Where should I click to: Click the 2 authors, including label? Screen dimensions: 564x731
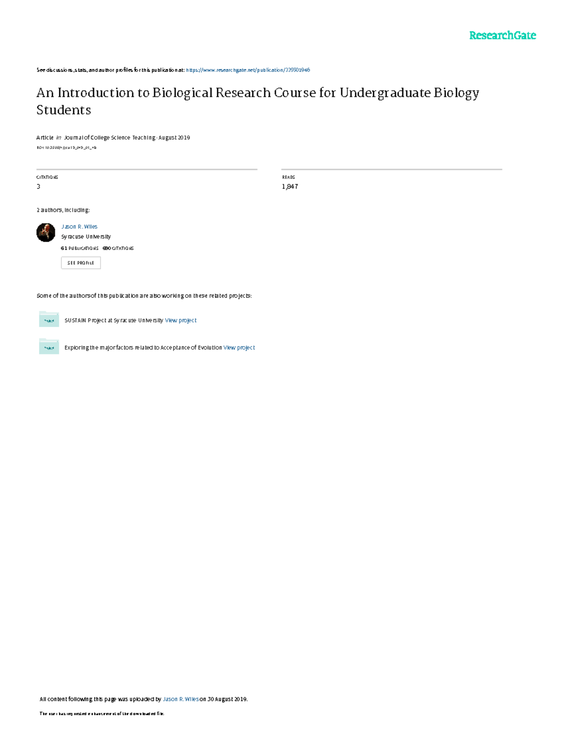[x=63, y=209]
